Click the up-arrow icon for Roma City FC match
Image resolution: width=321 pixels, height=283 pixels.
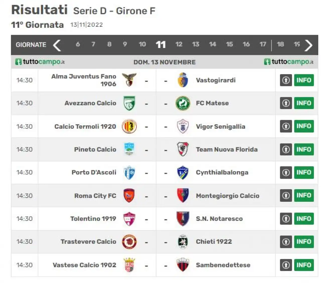click(x=286, y=195)
